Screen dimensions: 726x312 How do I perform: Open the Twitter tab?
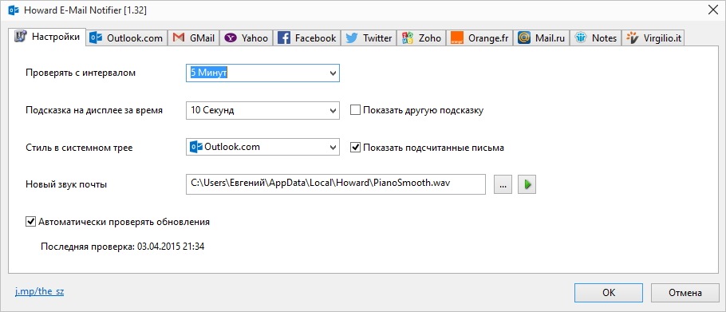click(x=369, y=38)
